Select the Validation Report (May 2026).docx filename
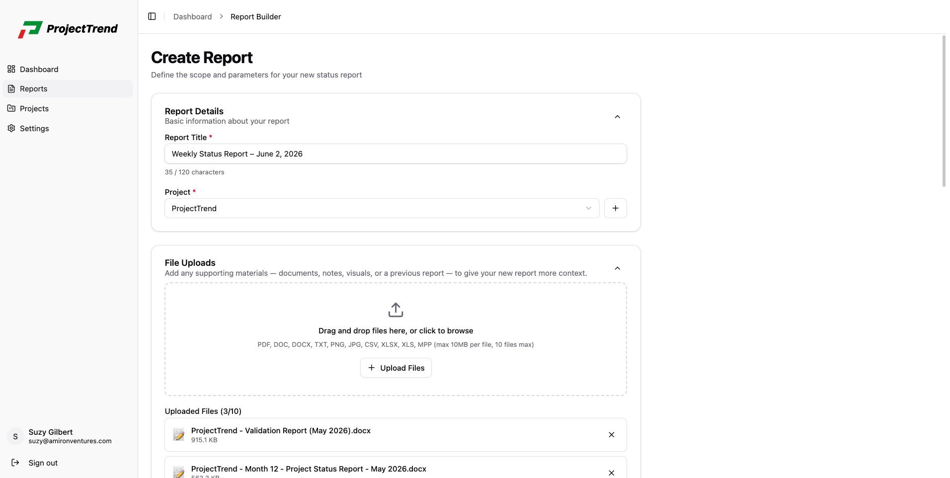Screen dimensions: 950x478 coord(281,430)
